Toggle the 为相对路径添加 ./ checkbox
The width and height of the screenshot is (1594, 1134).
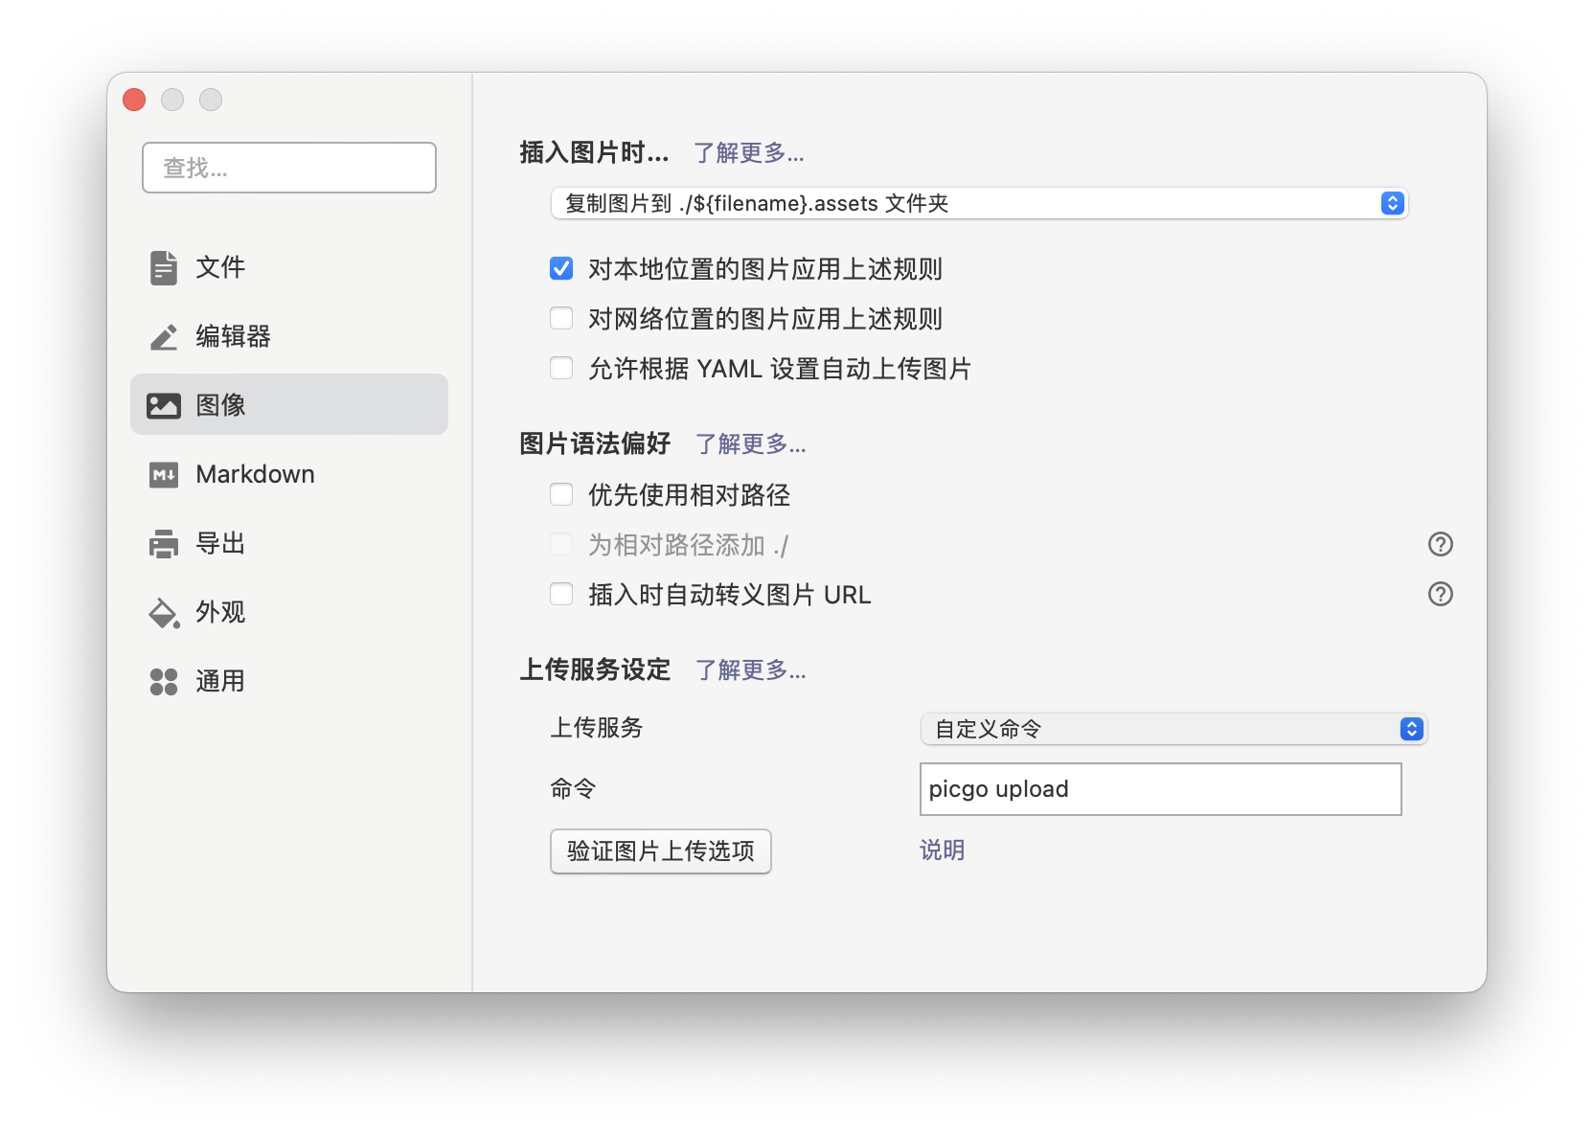click(561, 544)
